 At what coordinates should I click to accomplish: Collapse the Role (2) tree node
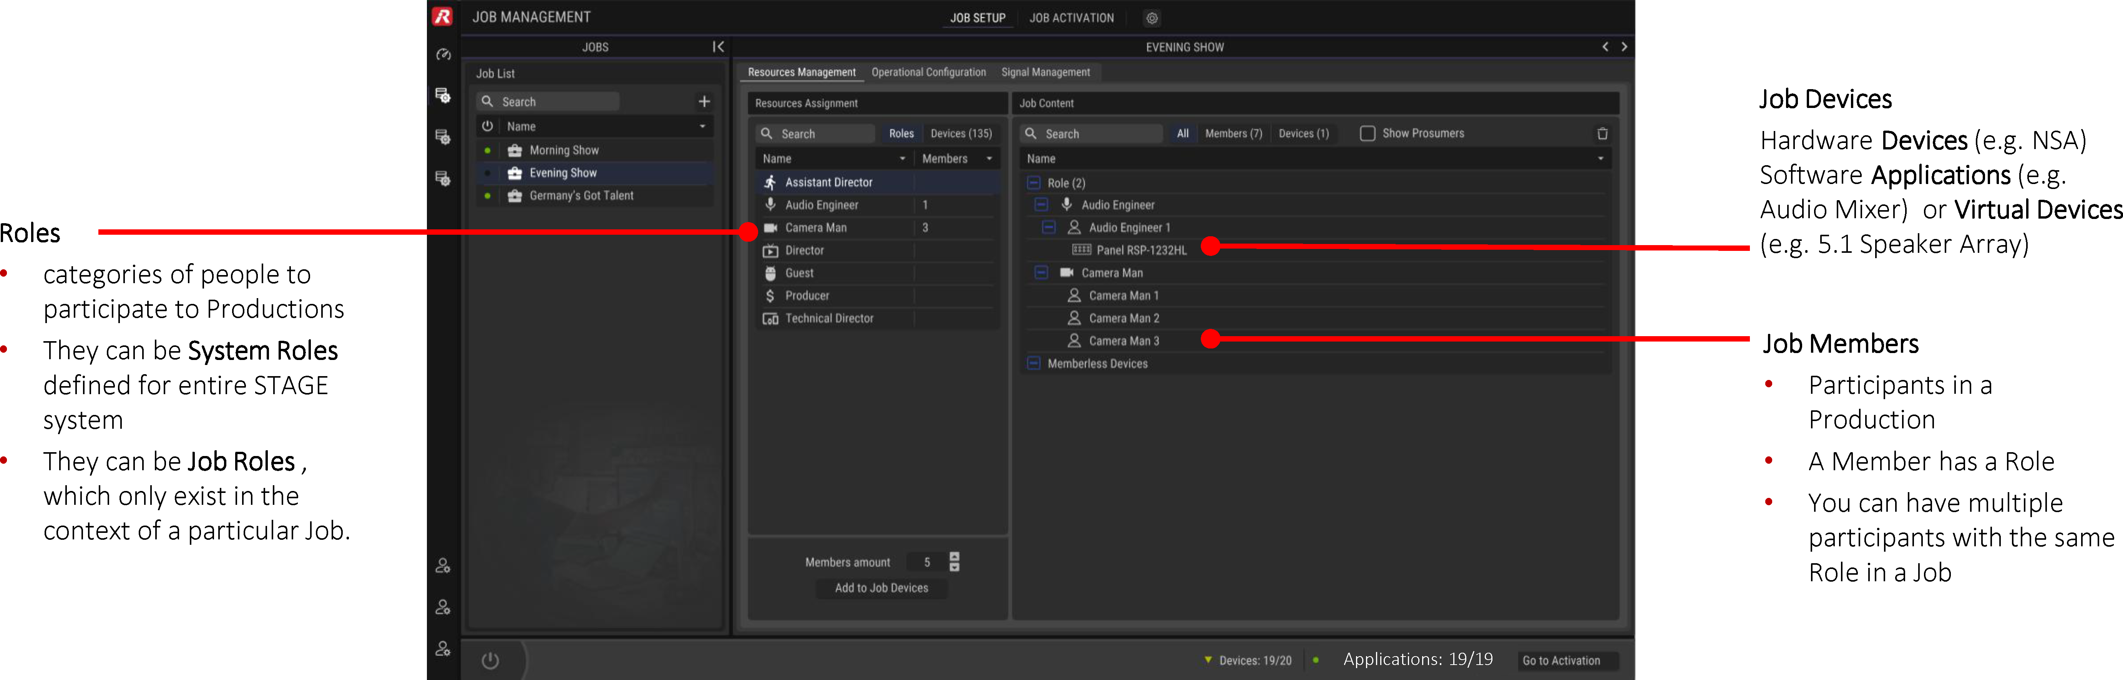[1034, 183]
